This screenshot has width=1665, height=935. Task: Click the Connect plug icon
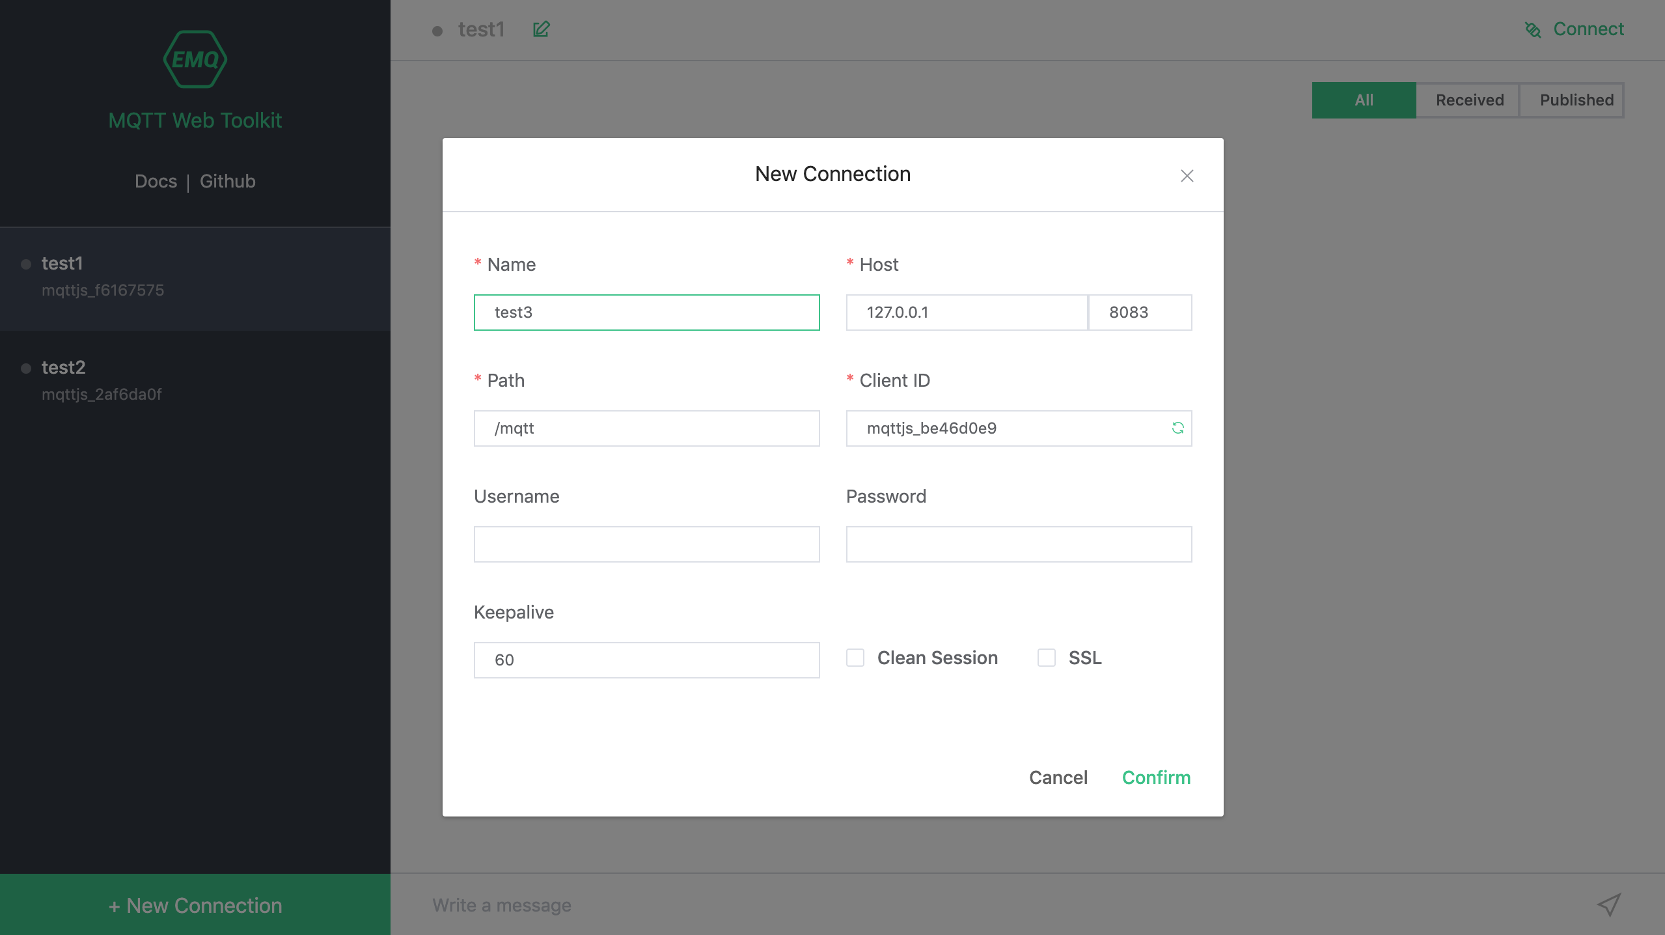[1533, 30]
